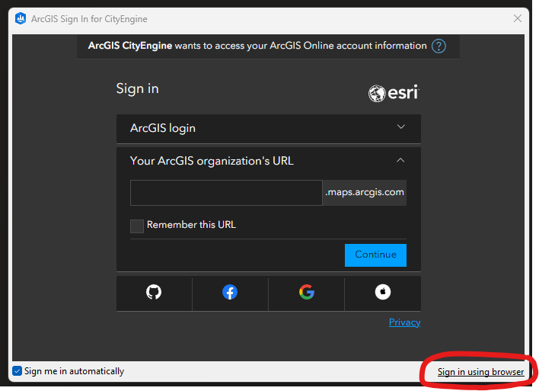Image resolution: width=539 pixels, height=391 pixels.
Task: Click the .maps.arcgis.com suffix text
Action: pyautogui.click(x=365, y=192)
